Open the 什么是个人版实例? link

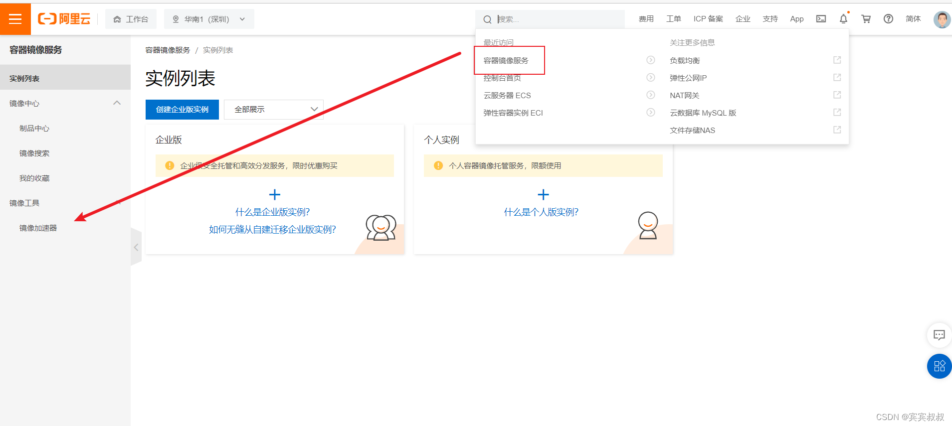(x=541, y=212)
